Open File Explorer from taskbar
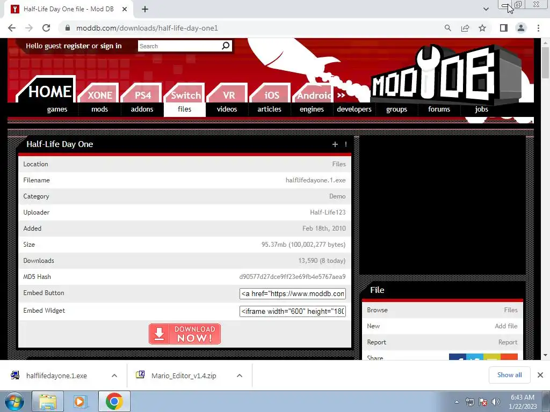550x412 pixels. coord(48,401)
